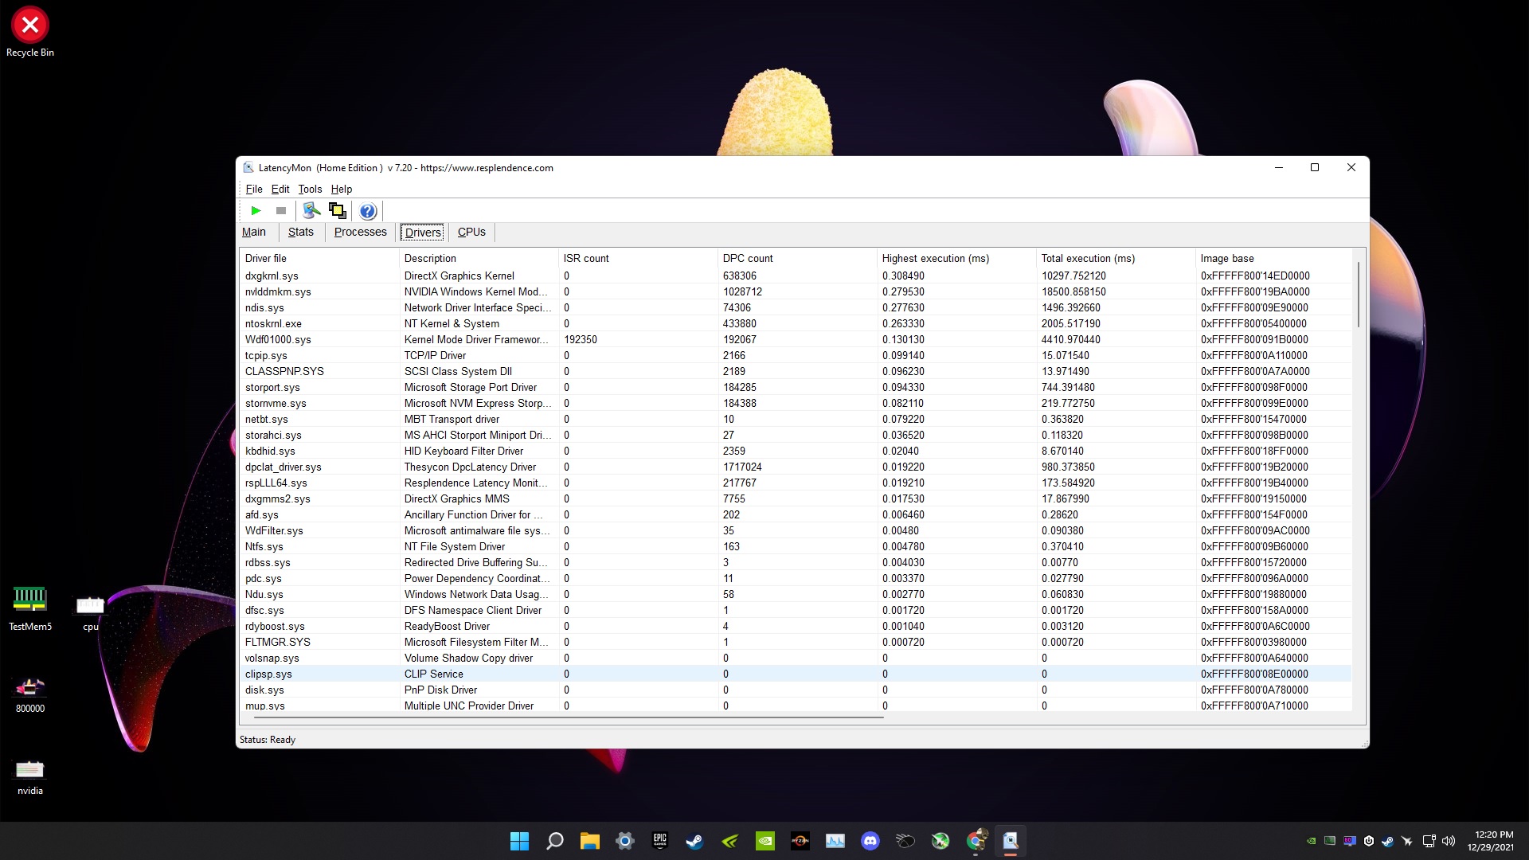Open the options icon with monitor and pencil
The width and height of the screenshot is (1529, 860).
(x=311, y=211)
